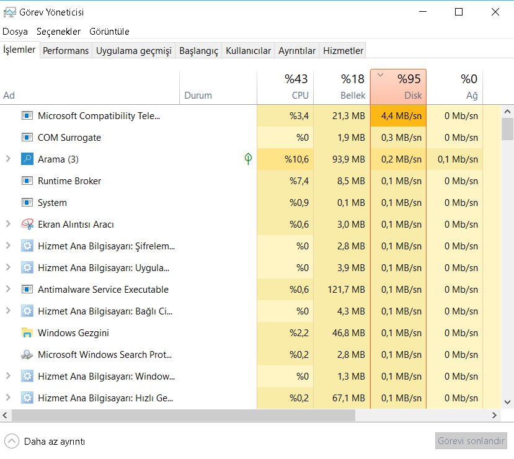Screen dimensions: 514x459
Task: Expand the Arama (3) process group
Action: 8,159
